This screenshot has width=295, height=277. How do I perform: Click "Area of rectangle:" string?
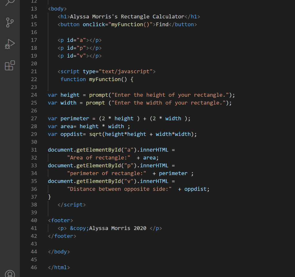coord(99,158)
